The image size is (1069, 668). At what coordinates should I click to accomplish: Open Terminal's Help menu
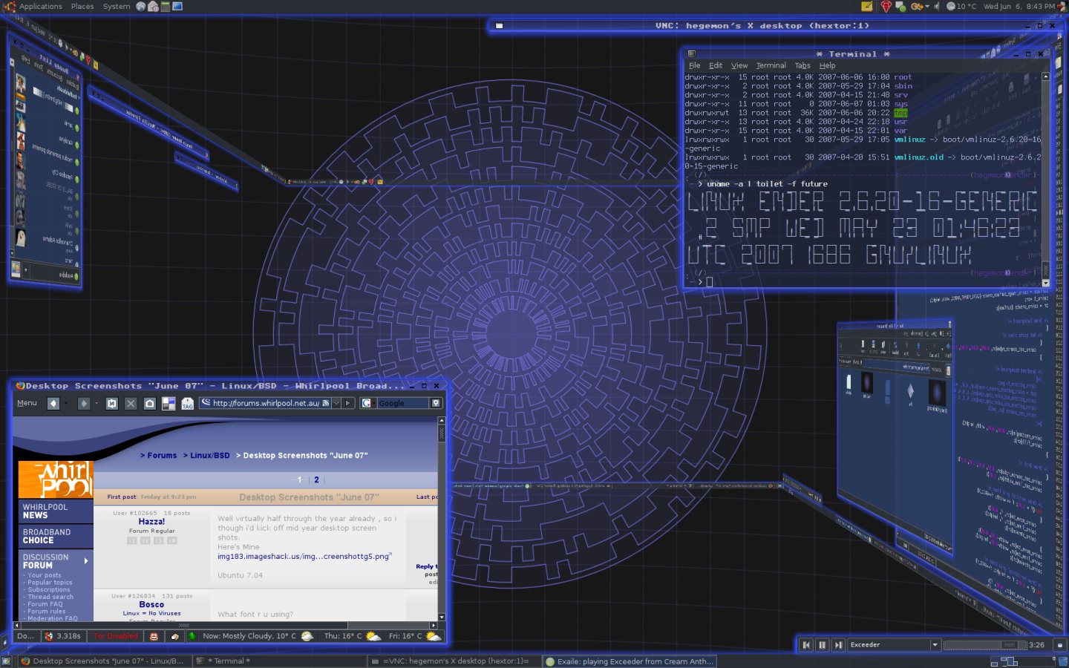(x=827, y=65)
